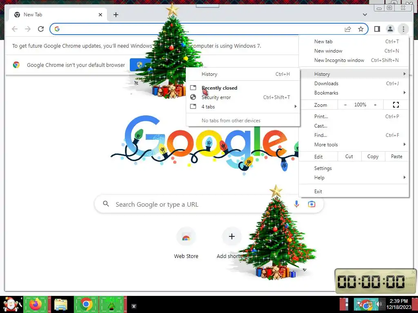Click Cut in the Edit row
Viewport: 418px width, 313px height.
[349, 156]
